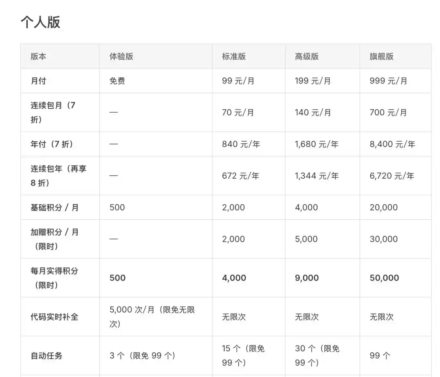Viewport: 440px width, 377px height.
Task: Click the 连续包月（7 折）row label
Action: pyautogui.click(x=53, y=112)
